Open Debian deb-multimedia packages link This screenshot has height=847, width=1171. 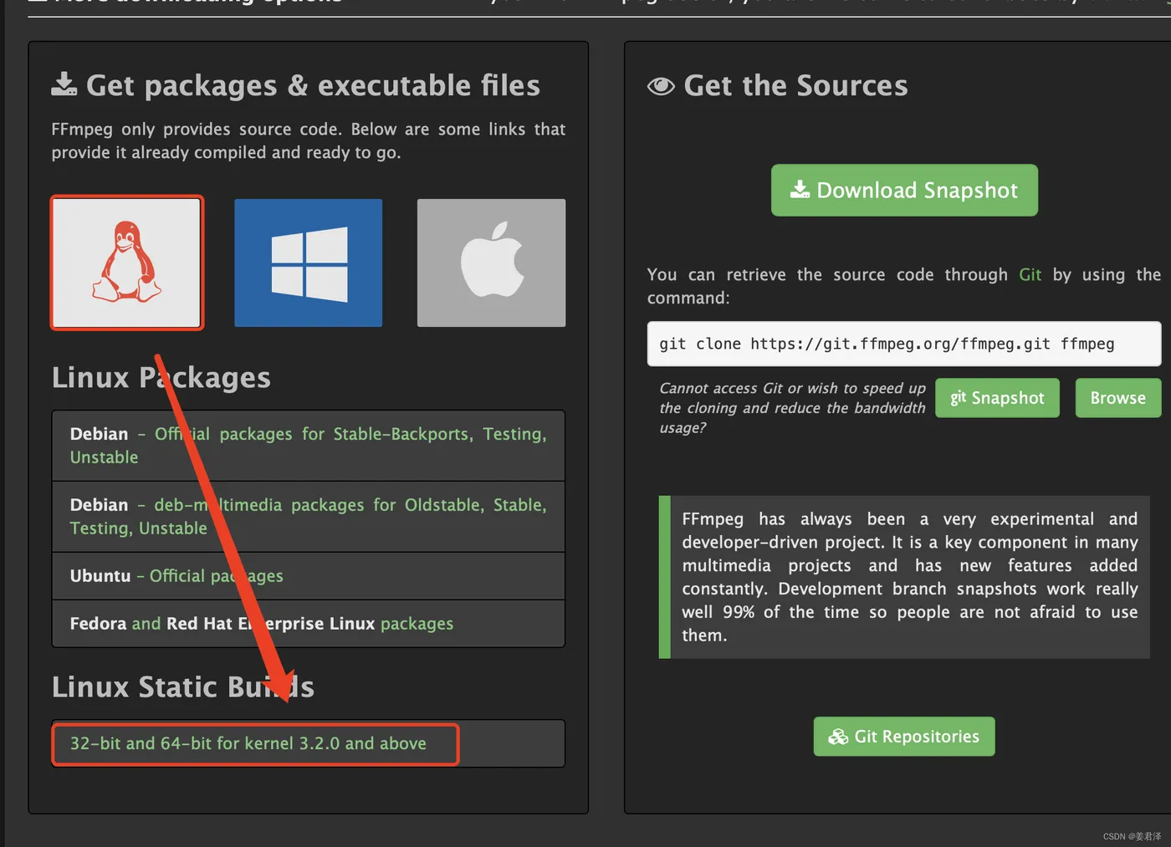[308, 517]
